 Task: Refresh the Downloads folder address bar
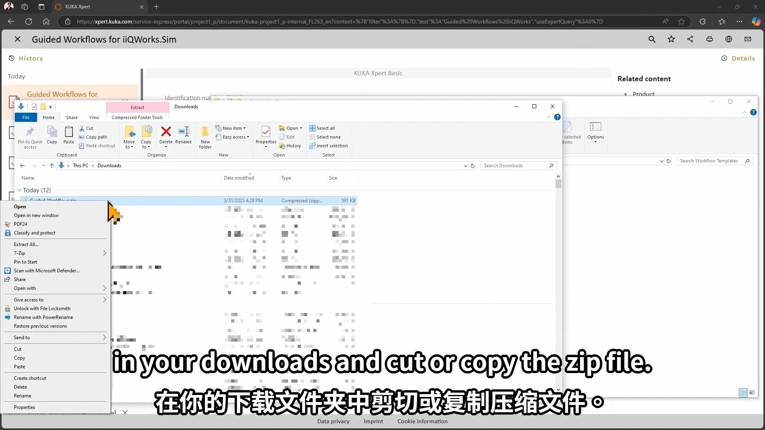[473, 166]
